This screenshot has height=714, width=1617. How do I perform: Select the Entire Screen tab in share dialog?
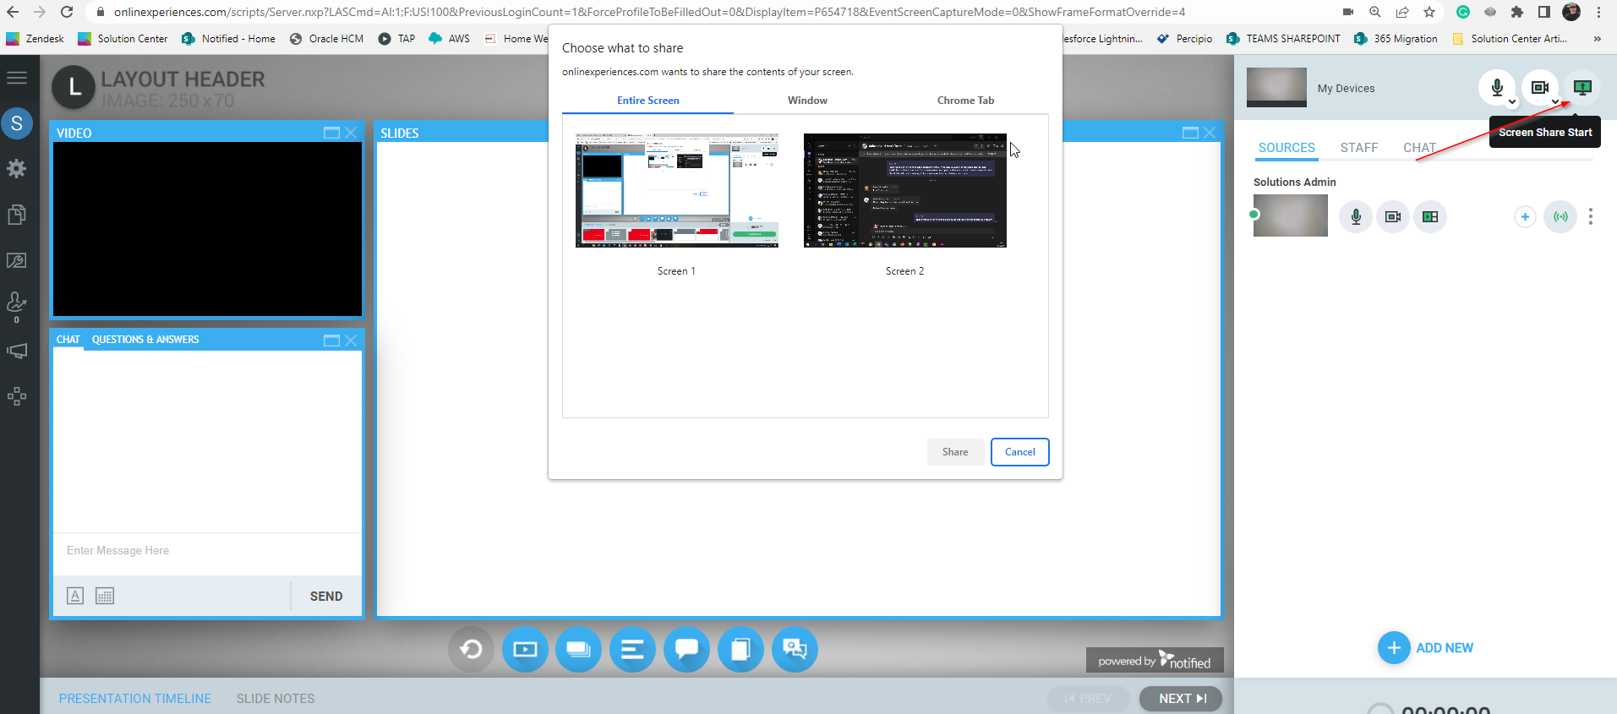[647, 100]
